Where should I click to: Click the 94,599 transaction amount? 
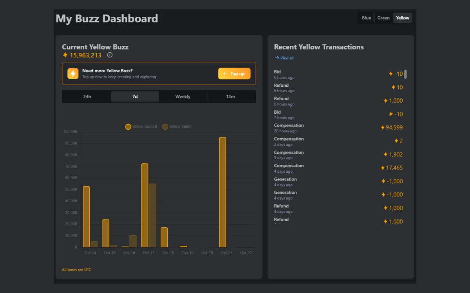[394, 127]
